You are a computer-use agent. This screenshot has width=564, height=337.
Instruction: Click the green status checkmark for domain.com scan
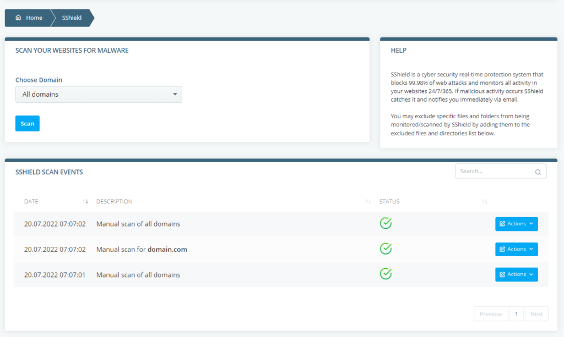(386, 248)
